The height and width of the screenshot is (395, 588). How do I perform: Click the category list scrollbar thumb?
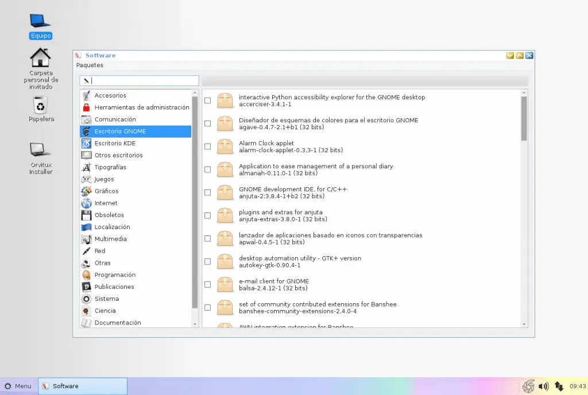195,202
